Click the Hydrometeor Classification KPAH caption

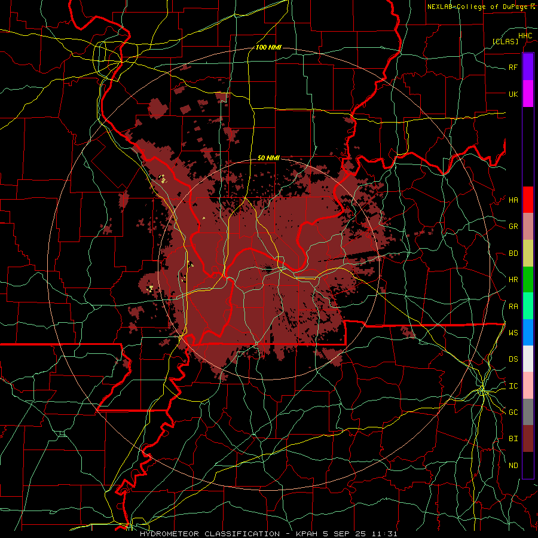(x=268, y=534)
